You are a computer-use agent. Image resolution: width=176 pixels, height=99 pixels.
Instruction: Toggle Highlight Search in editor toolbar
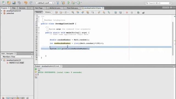[x=88, y=12]
